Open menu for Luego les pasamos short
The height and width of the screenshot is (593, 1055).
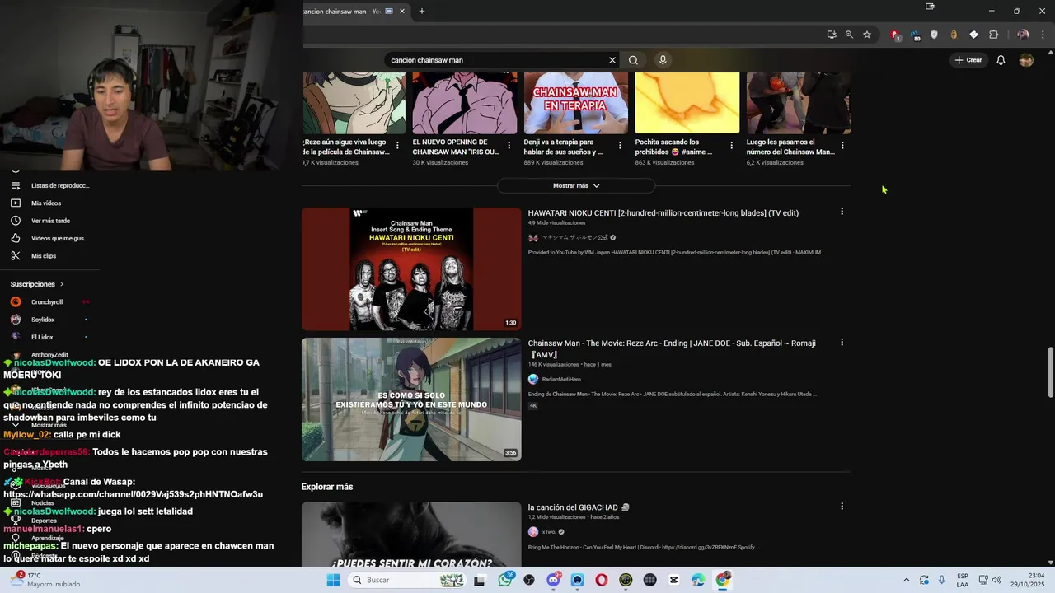pos(842,146)
